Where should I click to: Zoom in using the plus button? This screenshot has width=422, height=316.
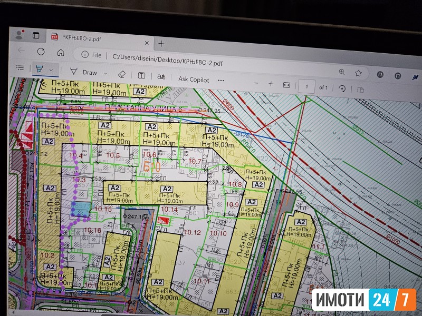tap(271, 84)
